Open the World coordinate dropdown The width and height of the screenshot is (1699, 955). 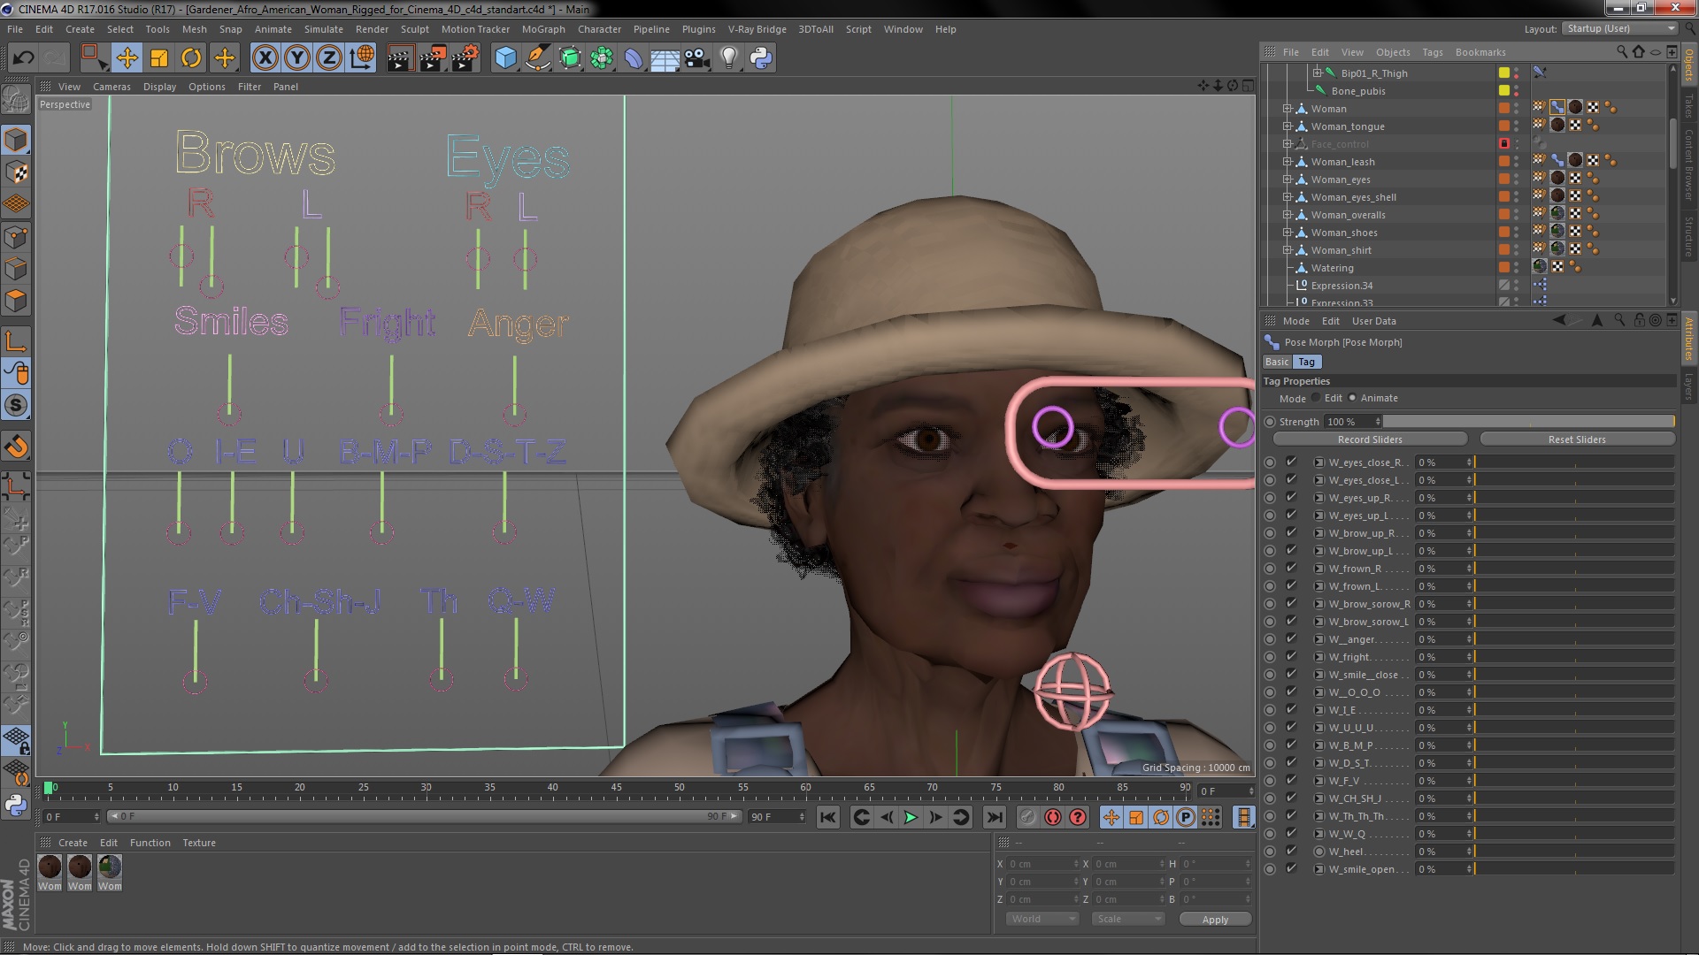click(x=1042, y=920)
